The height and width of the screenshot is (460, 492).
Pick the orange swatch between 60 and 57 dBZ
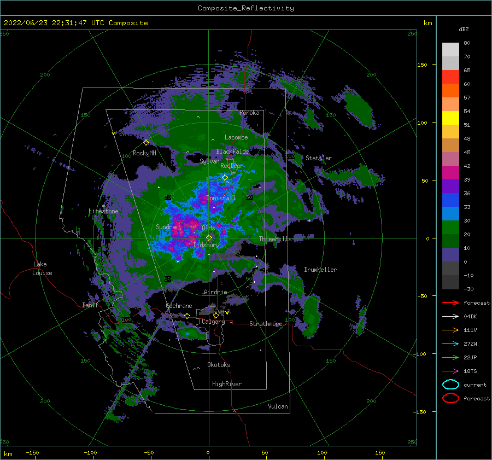[450, 91]
